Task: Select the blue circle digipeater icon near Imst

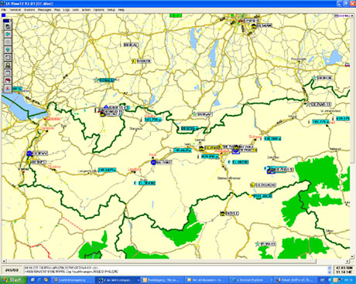Action: point(153,162)
